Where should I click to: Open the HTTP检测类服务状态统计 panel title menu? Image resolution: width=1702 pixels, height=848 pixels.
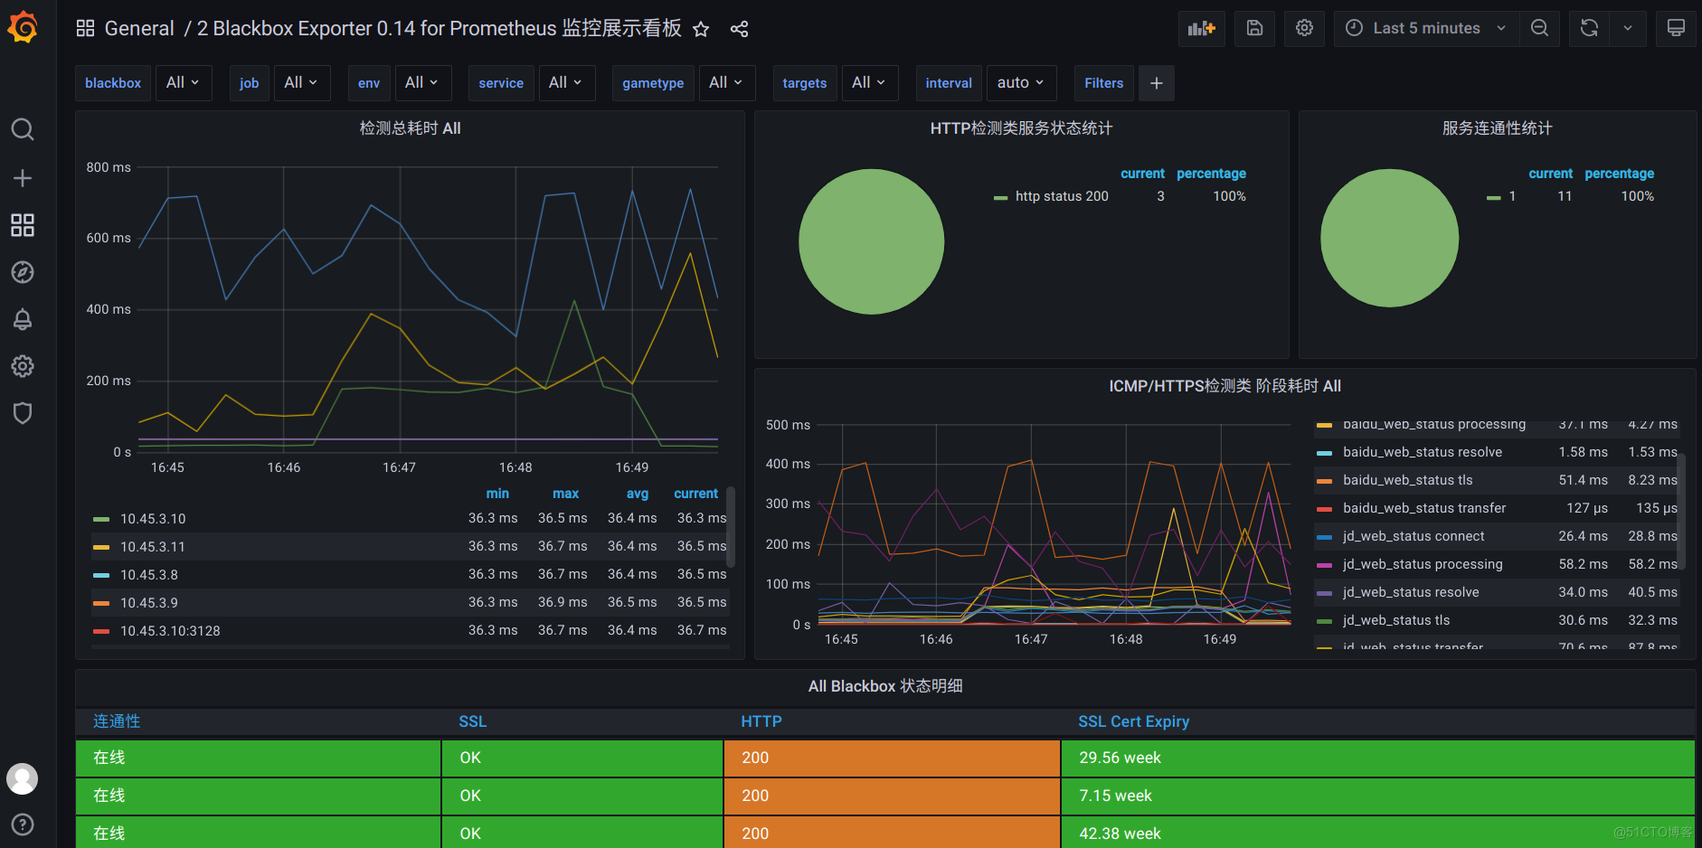pyautogui.click(x=1021, y=128)
